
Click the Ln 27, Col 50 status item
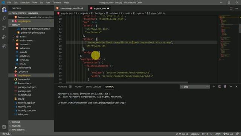coord(182,134)
